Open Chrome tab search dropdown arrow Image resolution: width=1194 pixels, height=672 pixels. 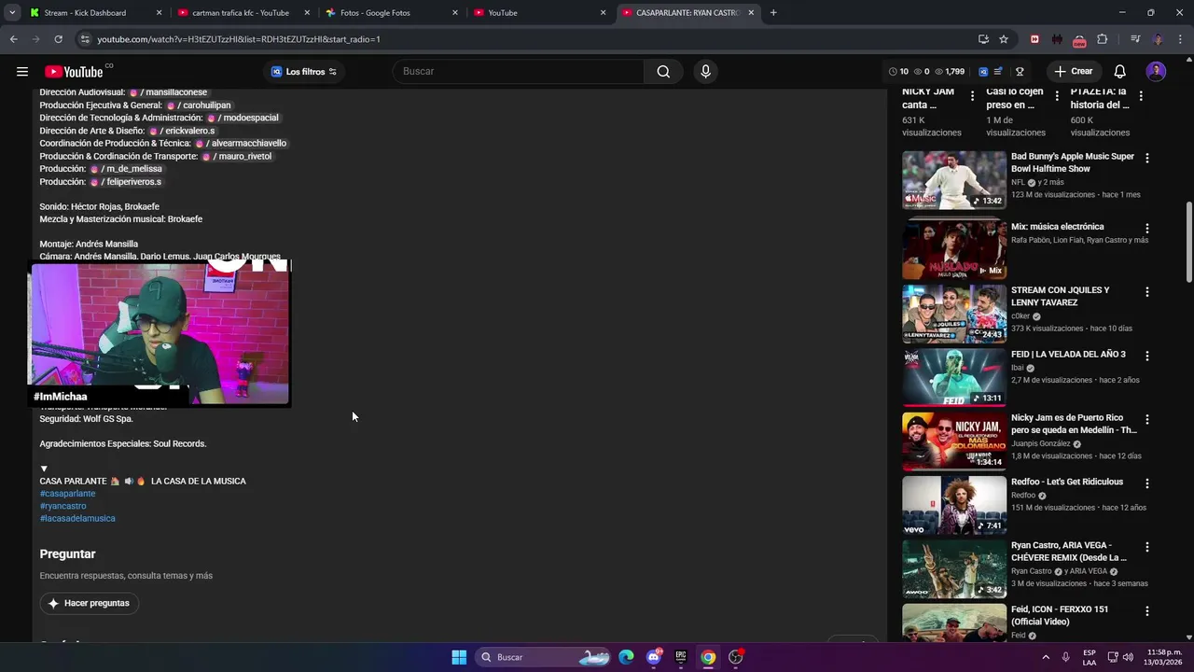[x=12, y=13]
